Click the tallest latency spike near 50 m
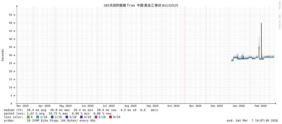Viewport: 282px width, 124px height. 261,24
